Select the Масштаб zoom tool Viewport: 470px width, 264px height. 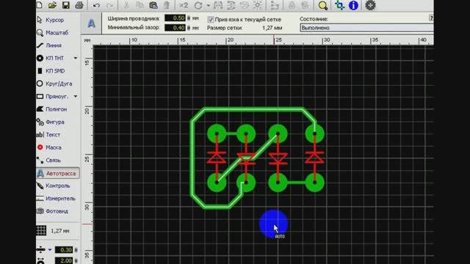[x=58, y=32]
